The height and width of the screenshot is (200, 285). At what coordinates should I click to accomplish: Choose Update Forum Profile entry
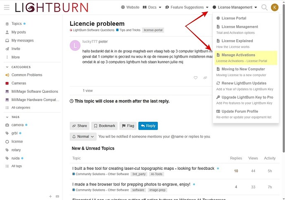(x=246, y=114)
